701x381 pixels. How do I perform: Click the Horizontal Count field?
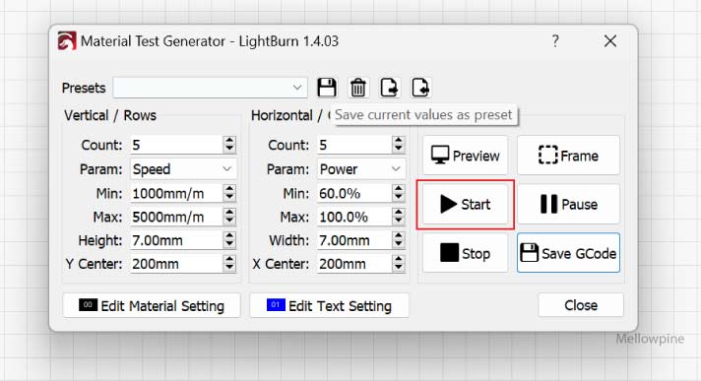point(354,145)
